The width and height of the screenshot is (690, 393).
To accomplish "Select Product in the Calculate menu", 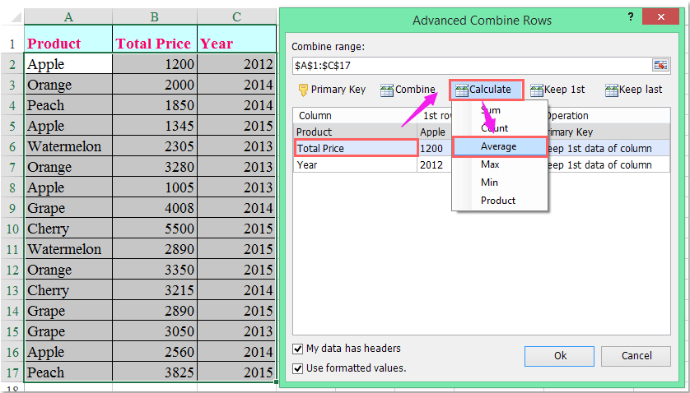I will 498,201.
